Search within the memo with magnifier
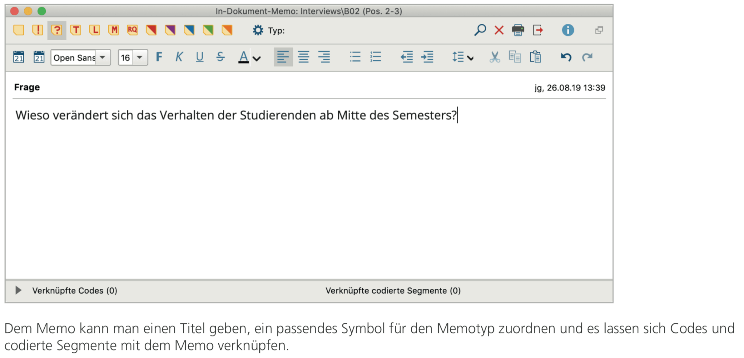 tap(480, 30)
